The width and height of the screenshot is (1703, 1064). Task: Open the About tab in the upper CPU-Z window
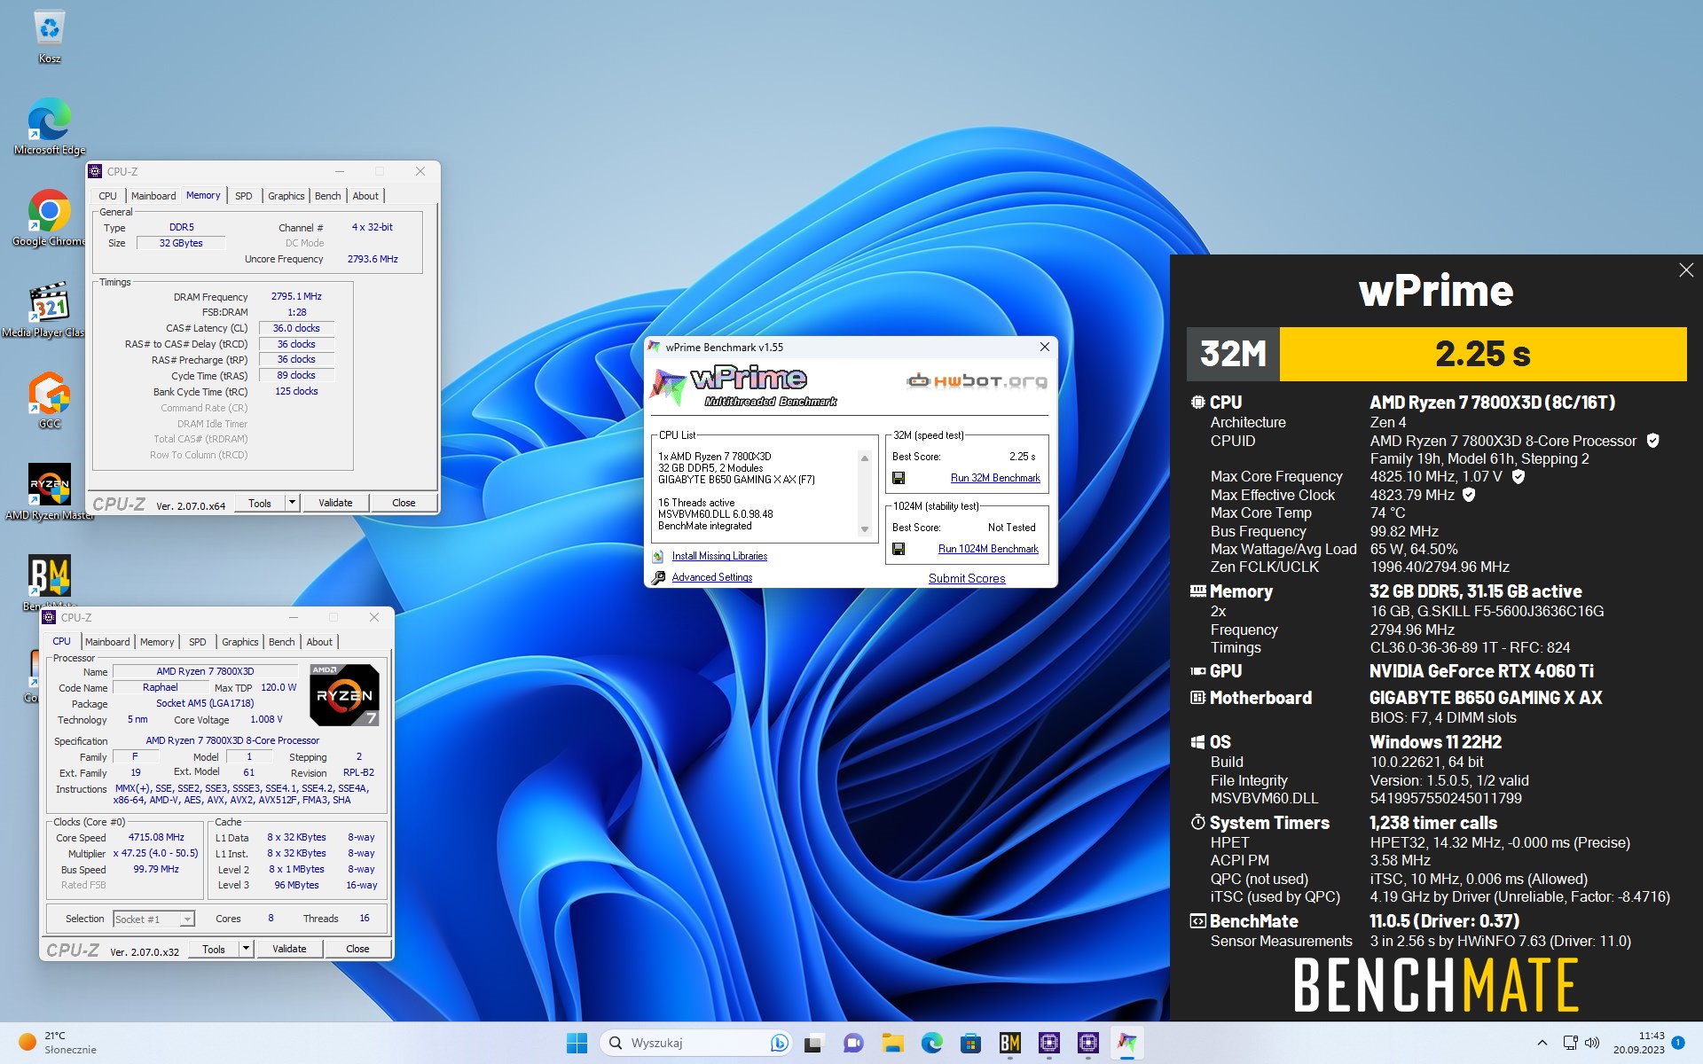[x=365, y=196]
